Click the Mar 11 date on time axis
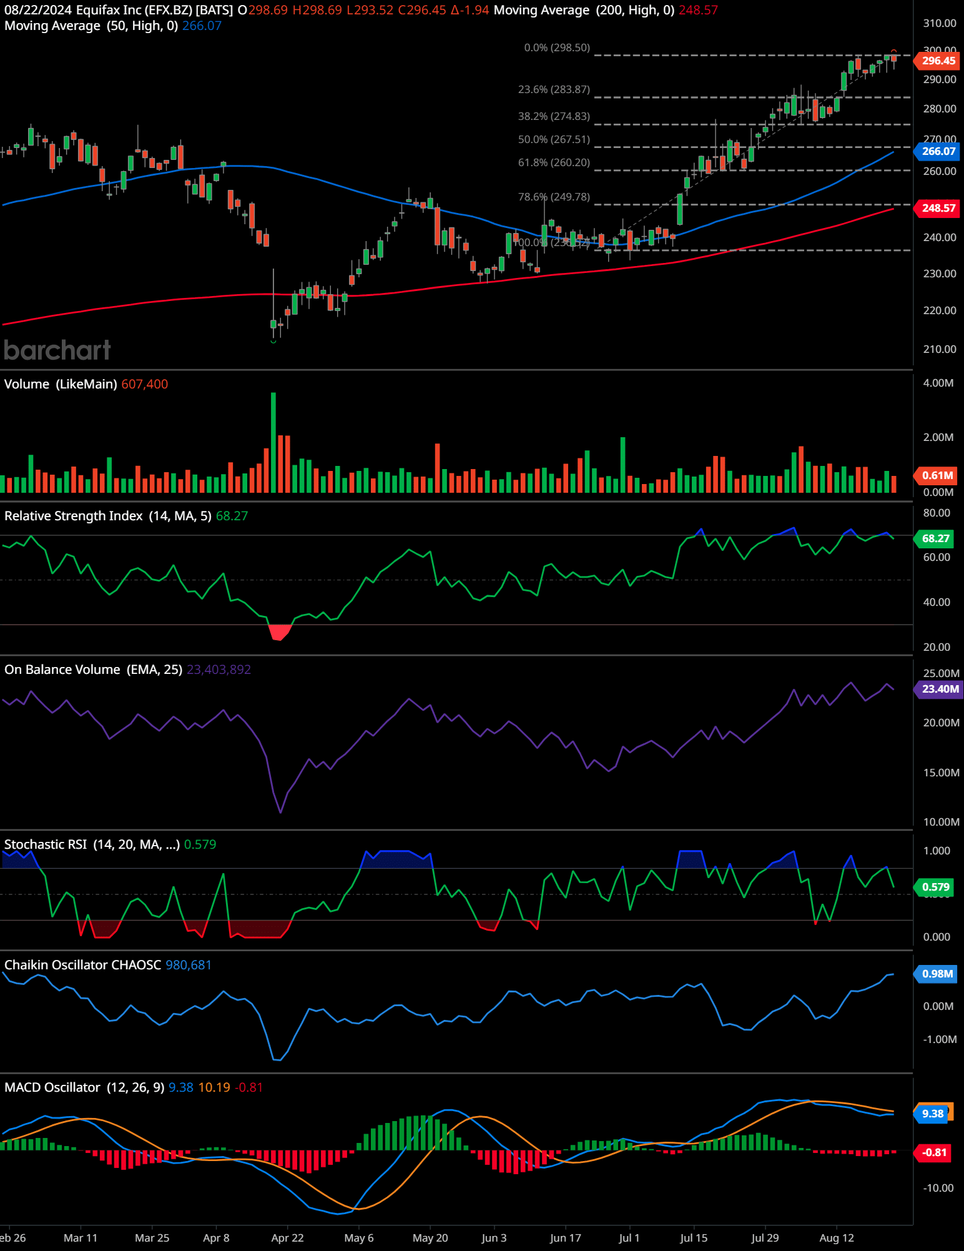Viewport: 964px width, 1251px height. pyautogui.click(x=81, y=1238)
